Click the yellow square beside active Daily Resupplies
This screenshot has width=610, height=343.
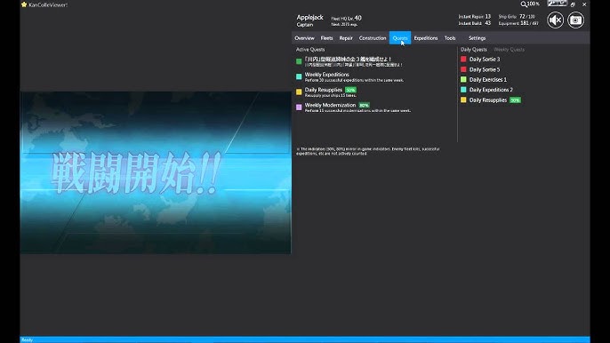click(x=299, y=92)
